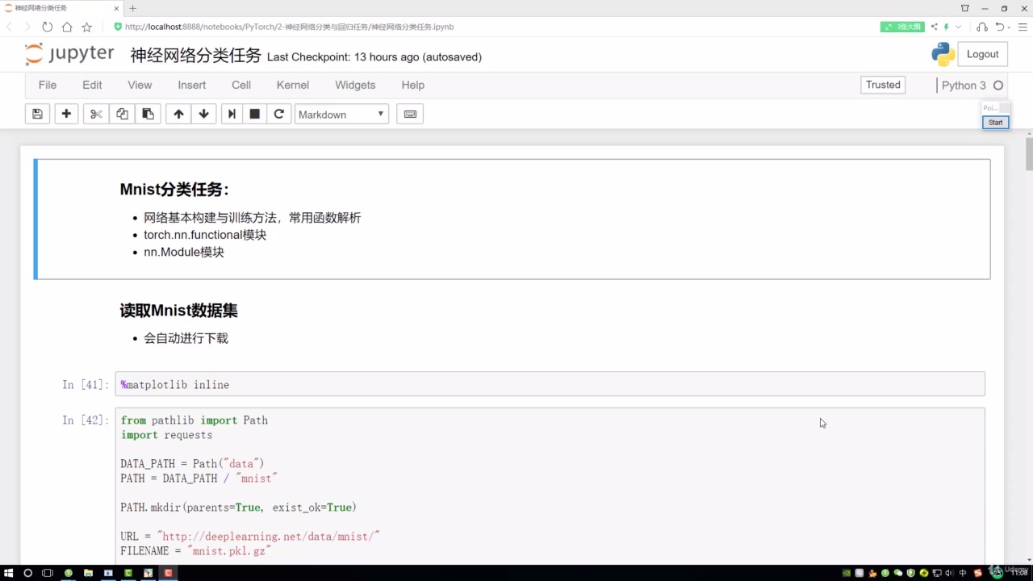Cut the selected cell
Image resolution: width=1033 pixels, height=581 pixels.
point(95,114)
